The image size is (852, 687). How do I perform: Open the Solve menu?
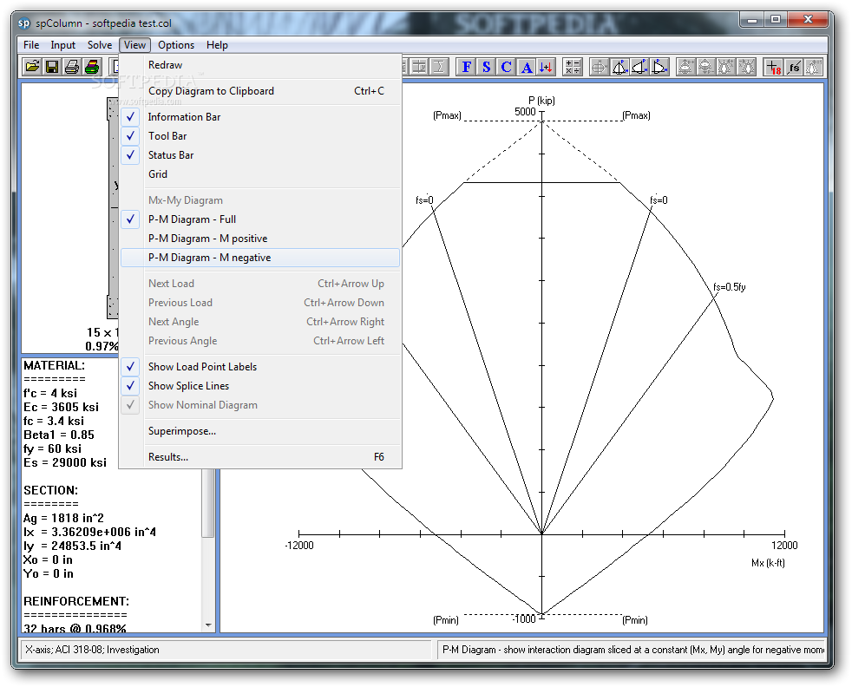(x=100, y=45)
